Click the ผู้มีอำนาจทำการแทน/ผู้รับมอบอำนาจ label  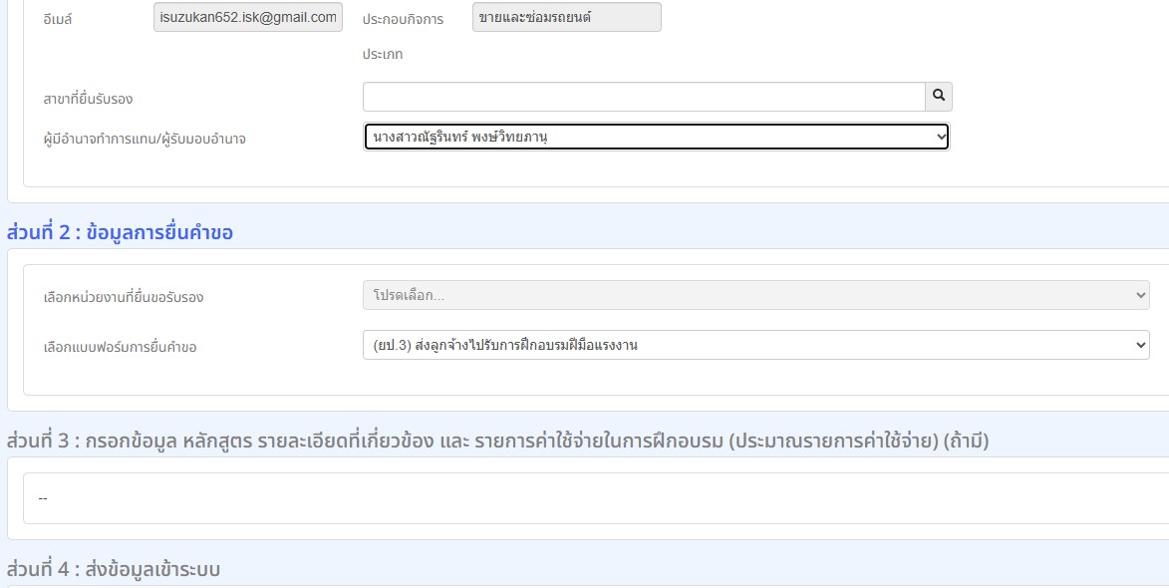click(x=145, y=140)
